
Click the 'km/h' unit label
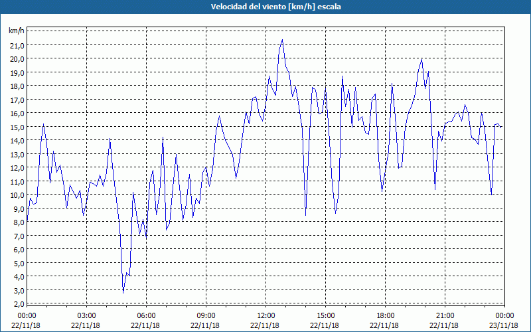(16, 31)
